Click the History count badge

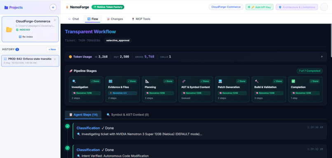(x=17, y=50)
